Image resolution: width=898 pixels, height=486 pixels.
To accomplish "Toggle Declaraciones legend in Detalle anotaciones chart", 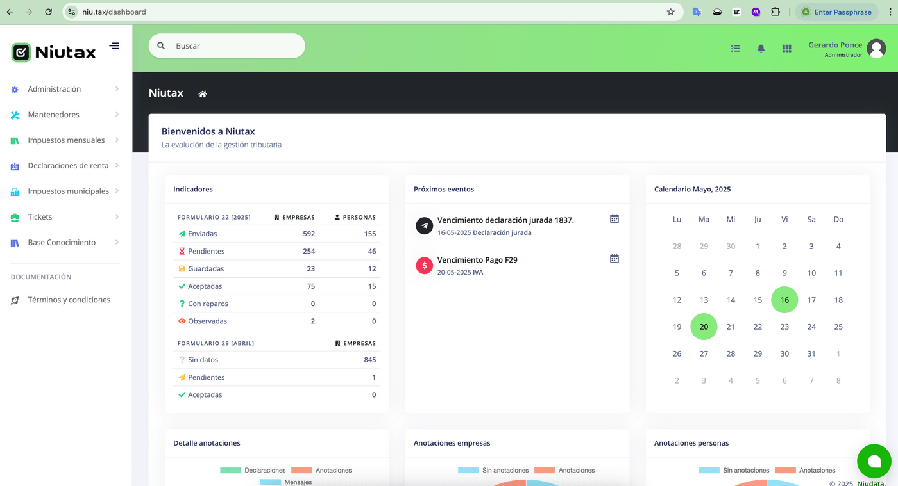I will 253,470.
